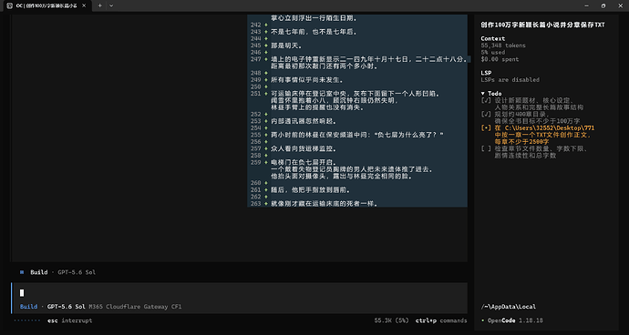Close the OC terminal tab
Image resolution: width=629 pixels, height=335 pixels.
(x=84, y=5)
